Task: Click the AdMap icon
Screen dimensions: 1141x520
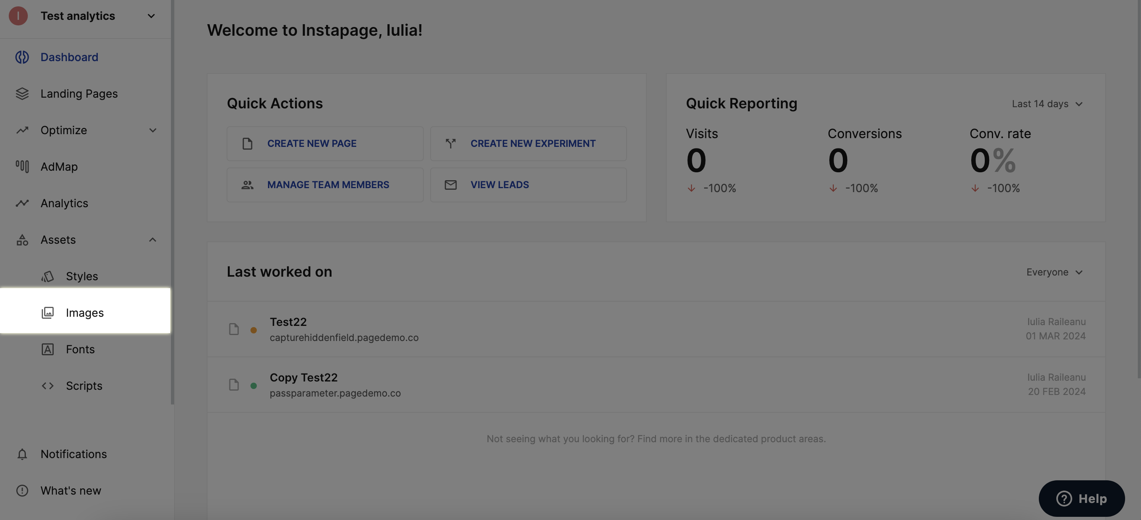Action: coord(22,167)
